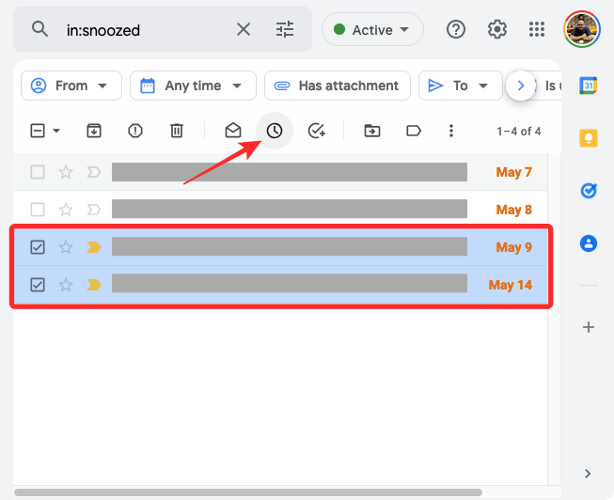Star the May 7 email
The height and width of the screenshot is (500, 614).
point(66,172)
